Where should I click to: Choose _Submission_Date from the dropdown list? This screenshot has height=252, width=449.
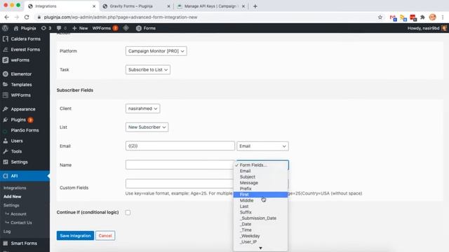point(260,218)
